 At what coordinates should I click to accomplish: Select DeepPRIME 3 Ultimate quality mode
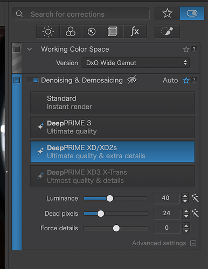[113, 127]
